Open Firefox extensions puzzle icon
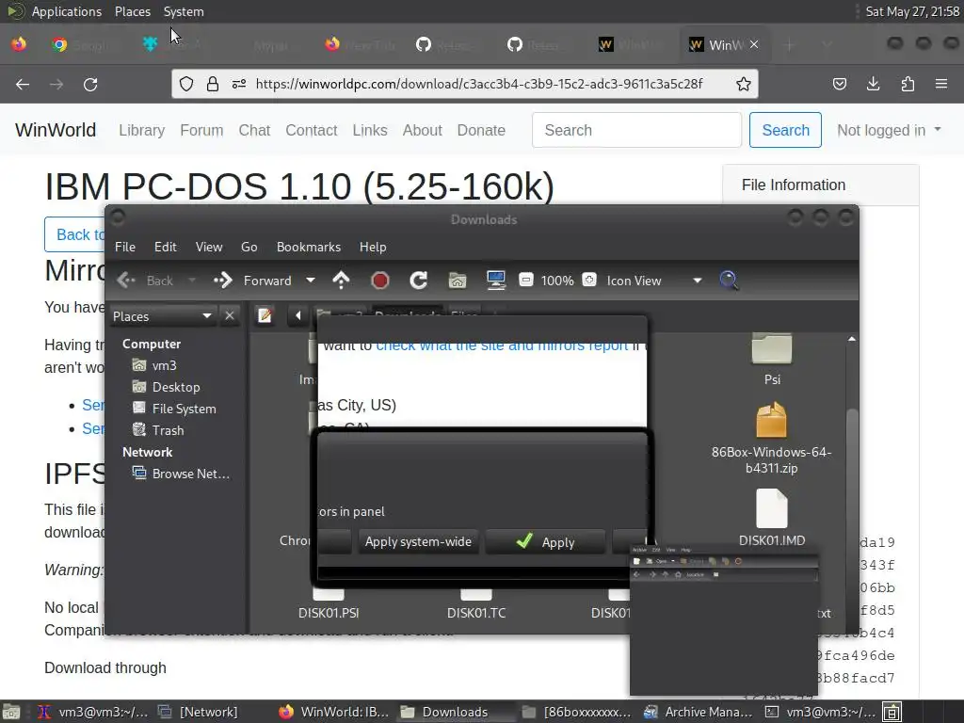This screenshot has width=964, height=723. click(908, 84)
